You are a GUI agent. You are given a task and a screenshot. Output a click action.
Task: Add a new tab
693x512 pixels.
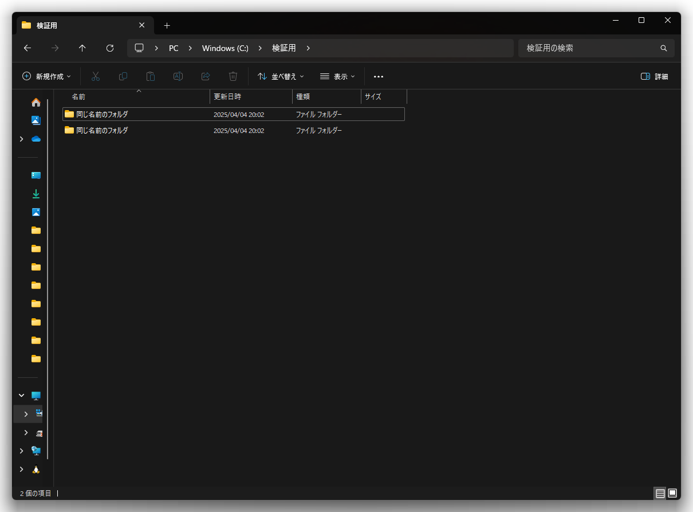coord(167,25)
